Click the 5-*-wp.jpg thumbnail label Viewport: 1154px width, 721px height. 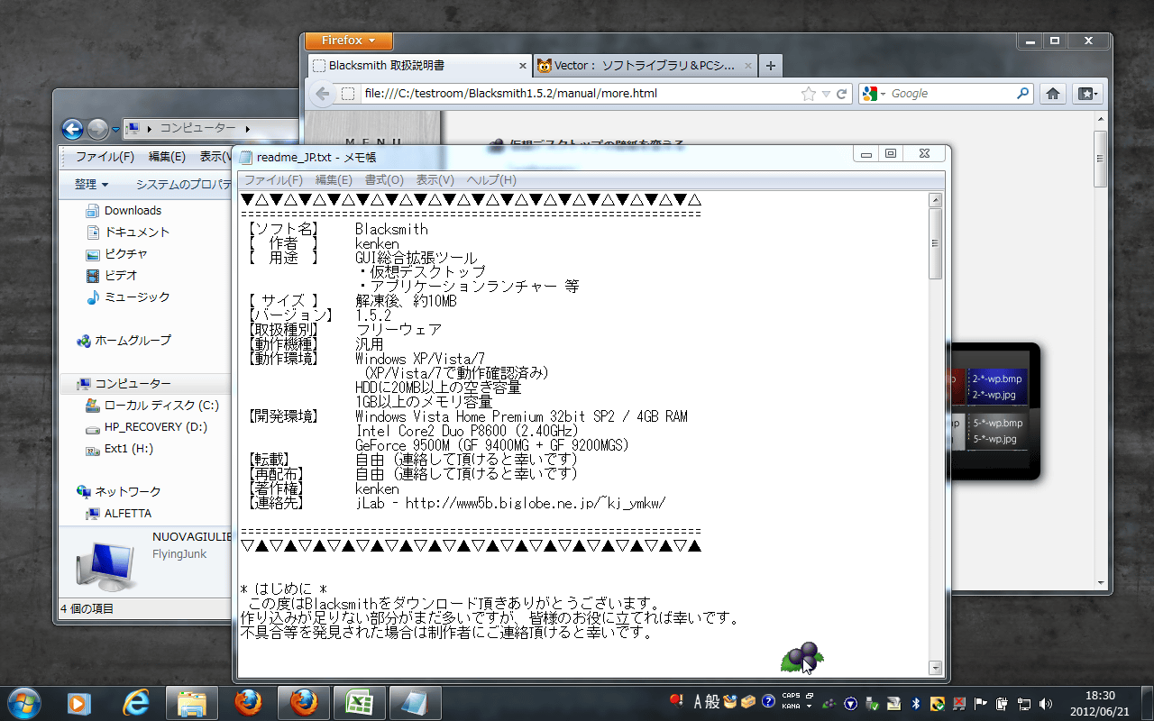click(x=994, y=439)
